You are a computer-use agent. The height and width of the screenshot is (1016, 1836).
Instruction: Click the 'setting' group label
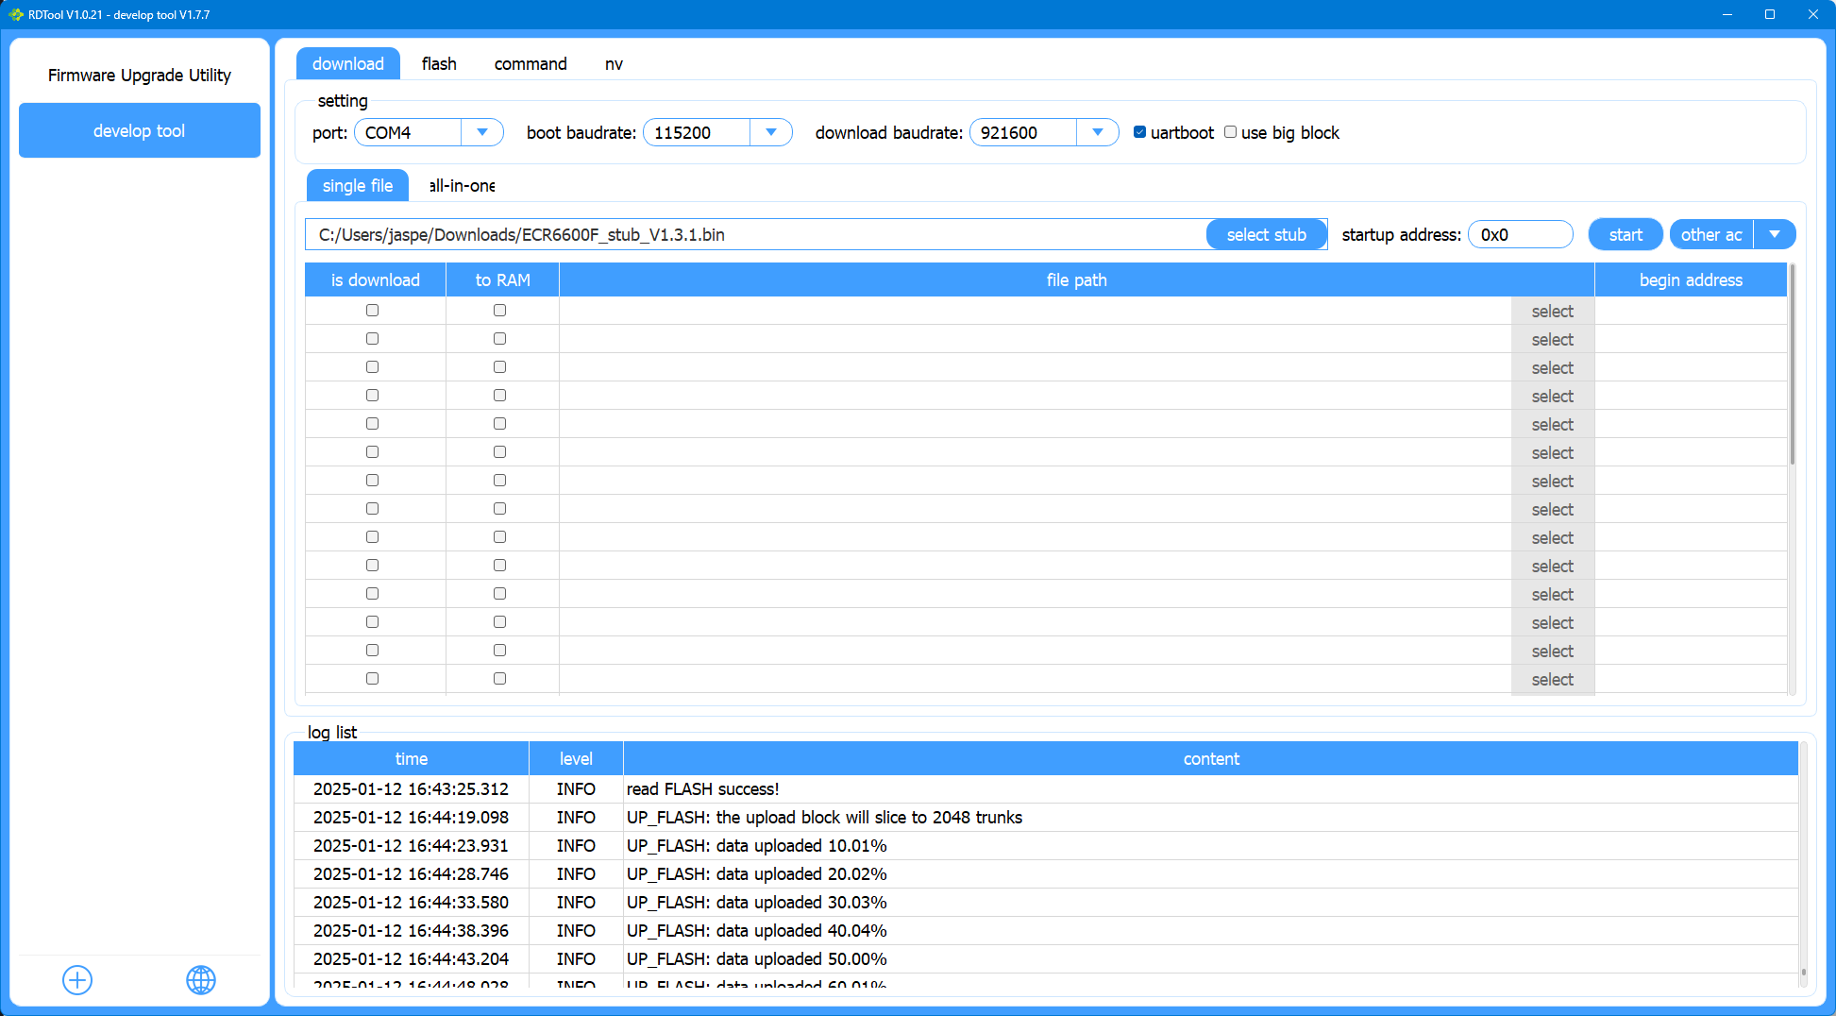(x=343, y=100)
